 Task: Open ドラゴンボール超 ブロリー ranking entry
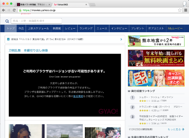point(161,107)
